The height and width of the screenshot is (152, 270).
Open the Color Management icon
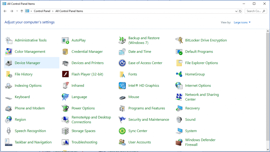[x=9, y=52]
